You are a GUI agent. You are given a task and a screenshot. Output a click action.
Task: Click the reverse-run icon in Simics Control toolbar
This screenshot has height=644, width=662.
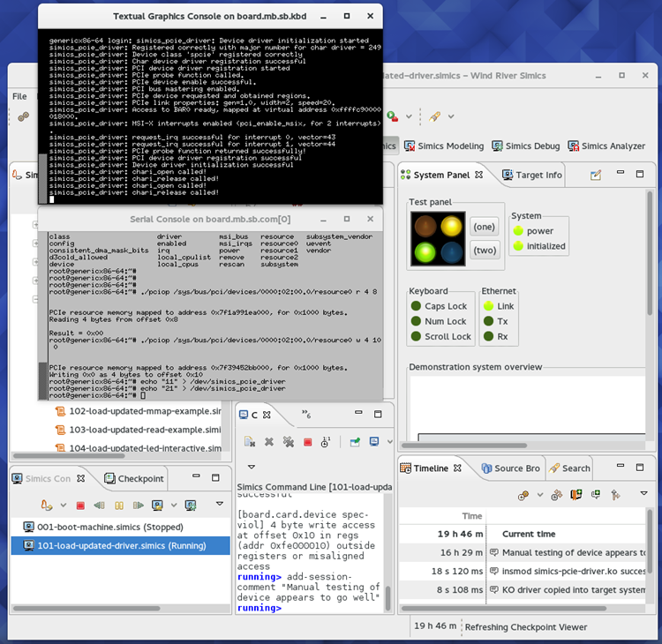tap(100, 505)
